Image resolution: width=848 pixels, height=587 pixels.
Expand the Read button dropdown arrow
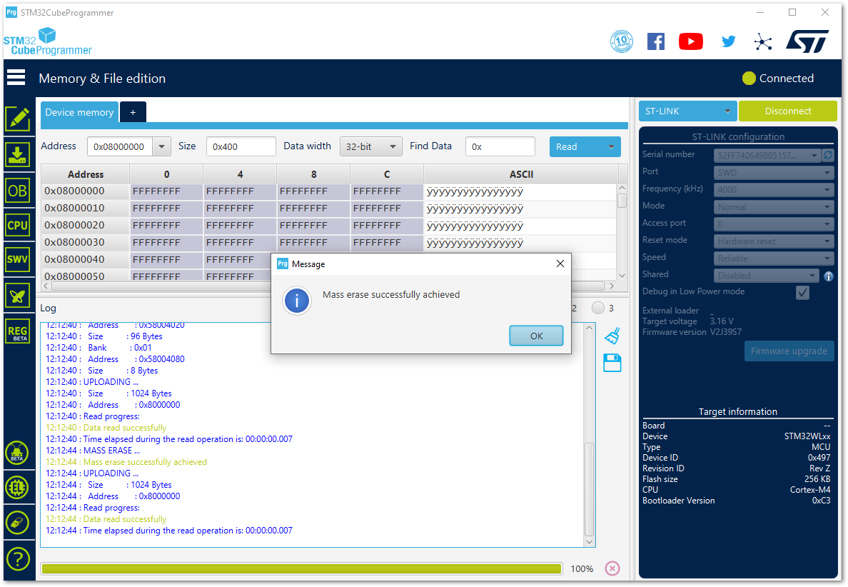click(x=611, y=146)
